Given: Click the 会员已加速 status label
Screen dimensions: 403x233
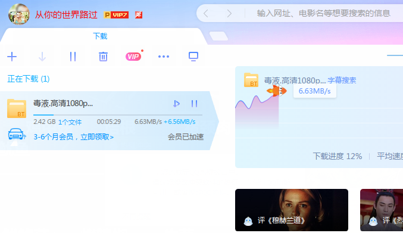Looking at the screenshot, I should (186, 137).
